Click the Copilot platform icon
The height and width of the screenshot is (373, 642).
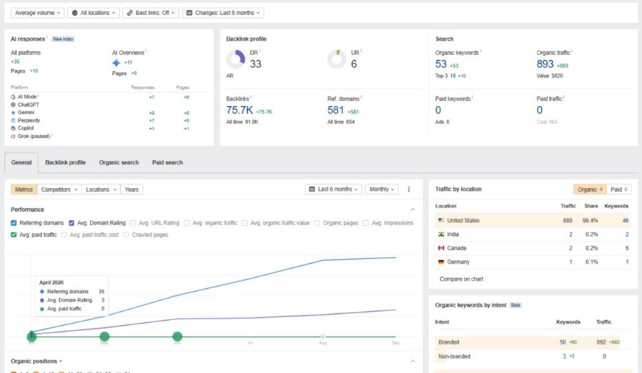click(x=13, y=128)
